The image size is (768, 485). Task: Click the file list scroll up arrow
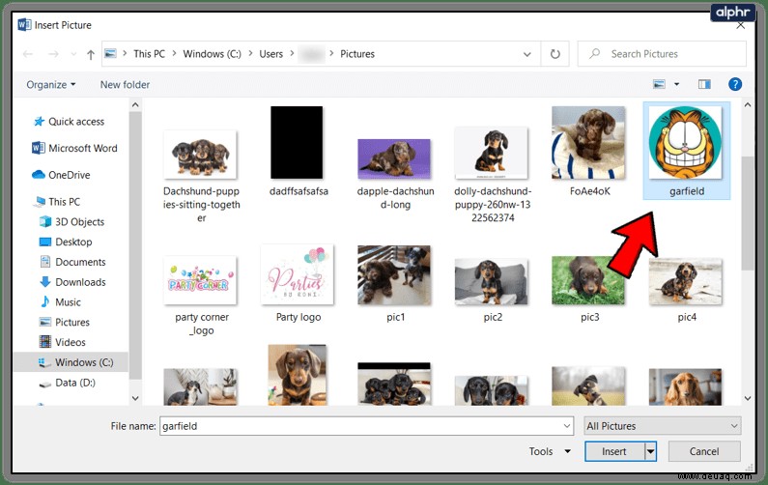coord(748,105)
